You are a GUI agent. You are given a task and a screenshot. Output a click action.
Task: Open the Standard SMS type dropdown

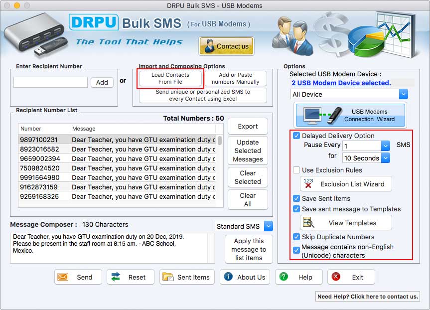coord(244,226)
